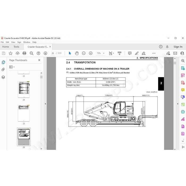This screenshot has height=186, width=186.
Task: Collapse the left navigation pane arrow
Action: (45, 104)
